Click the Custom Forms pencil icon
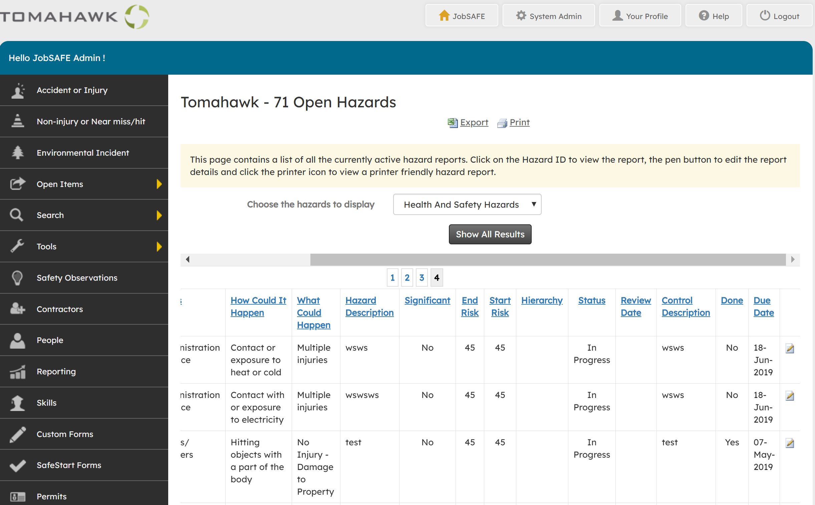 (x=18, y=434)
